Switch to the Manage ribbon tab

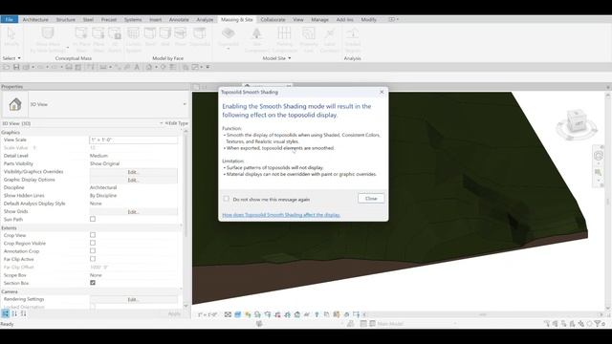pos(319,19)
